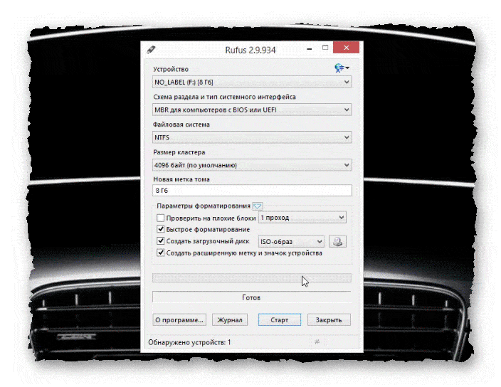This screenshot has width=501, height=387.
Task: Maximize the Rufus window
Action: tap(325, 48)
